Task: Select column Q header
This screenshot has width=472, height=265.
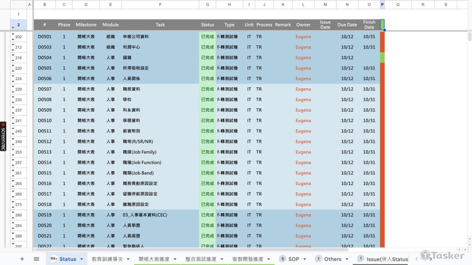Action: point(398,5)
